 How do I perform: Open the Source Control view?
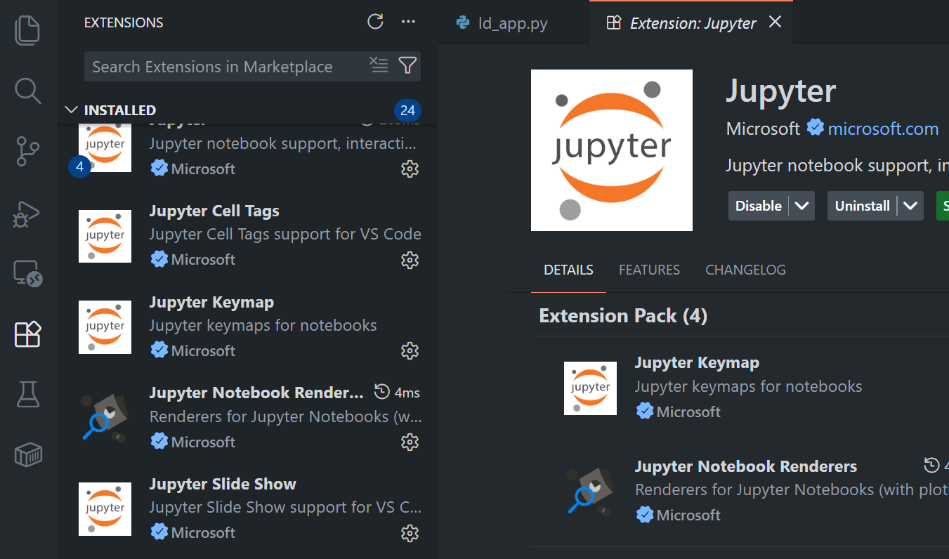coord(27,151)
